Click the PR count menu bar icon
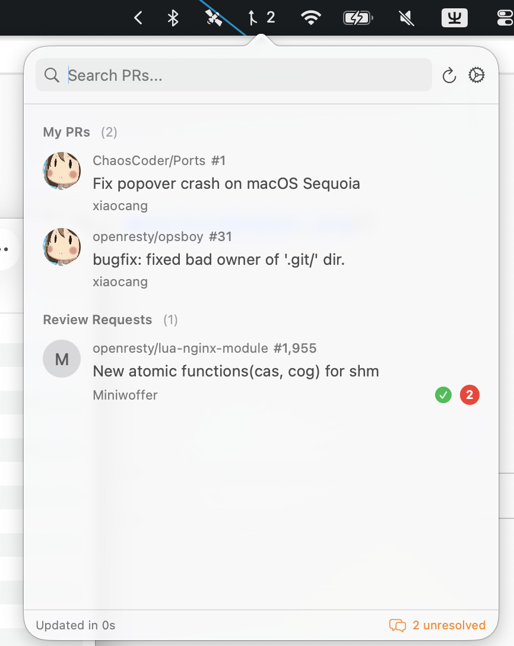514x646 pixels. click(261, 18)
